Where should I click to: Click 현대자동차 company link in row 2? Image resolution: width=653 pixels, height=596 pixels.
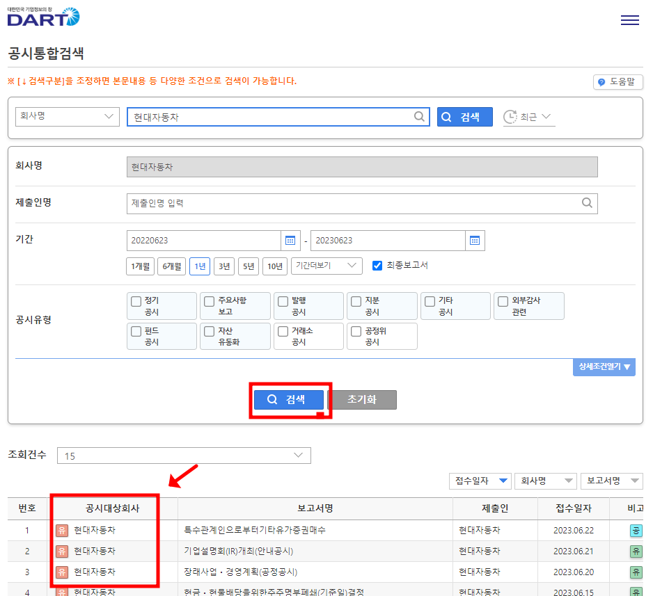[95, 551]
